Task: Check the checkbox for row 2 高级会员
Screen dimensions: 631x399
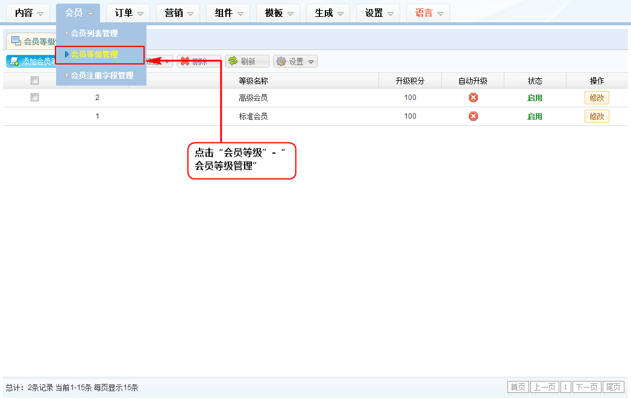Action: point(34,98)
